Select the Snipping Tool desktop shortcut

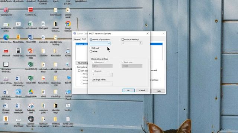click(x=31, y=106)
